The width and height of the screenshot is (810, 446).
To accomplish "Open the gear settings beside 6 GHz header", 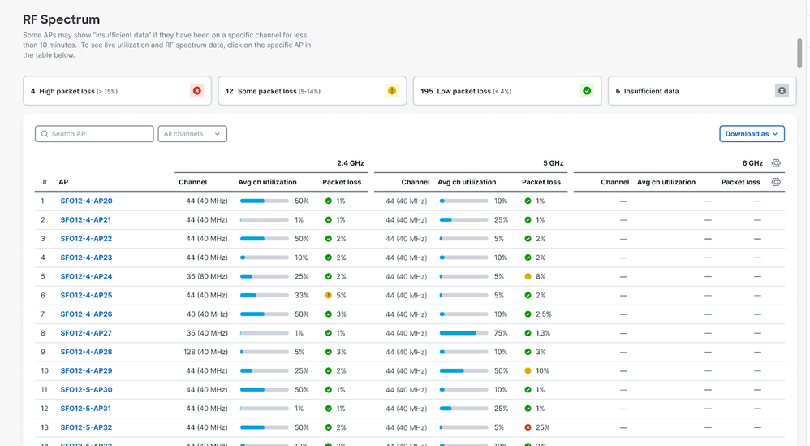I will pos(776,163).
